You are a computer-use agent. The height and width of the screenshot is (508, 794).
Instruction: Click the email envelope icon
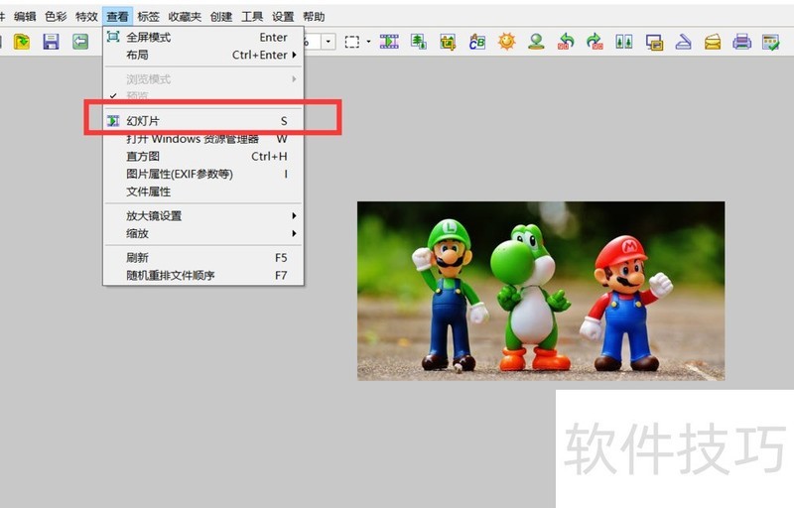[x=713, y=42]
